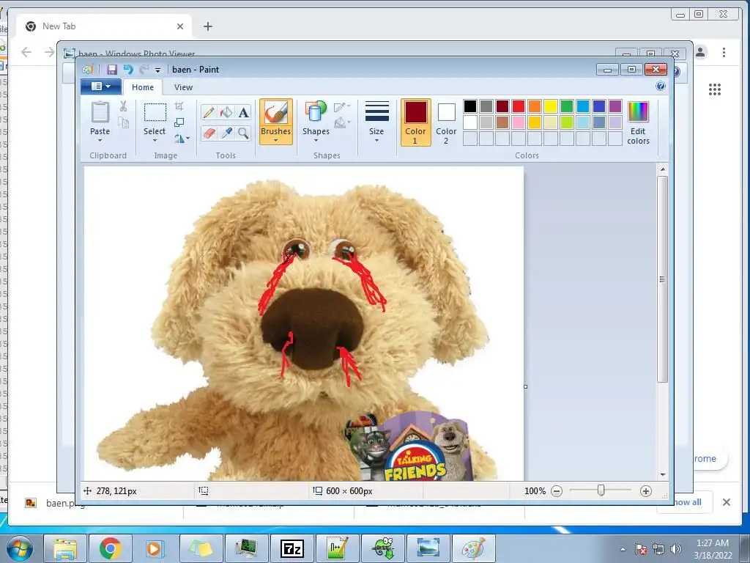Close the Chrome downloads bar
Screen dimensions: 750x563
point(726,502)
